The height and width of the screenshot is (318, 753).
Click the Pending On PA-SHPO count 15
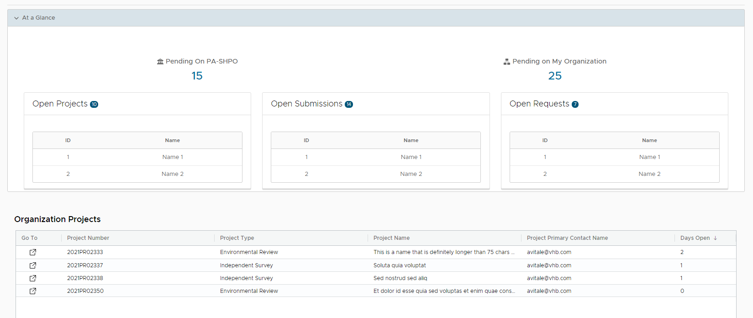click(197, 76)
